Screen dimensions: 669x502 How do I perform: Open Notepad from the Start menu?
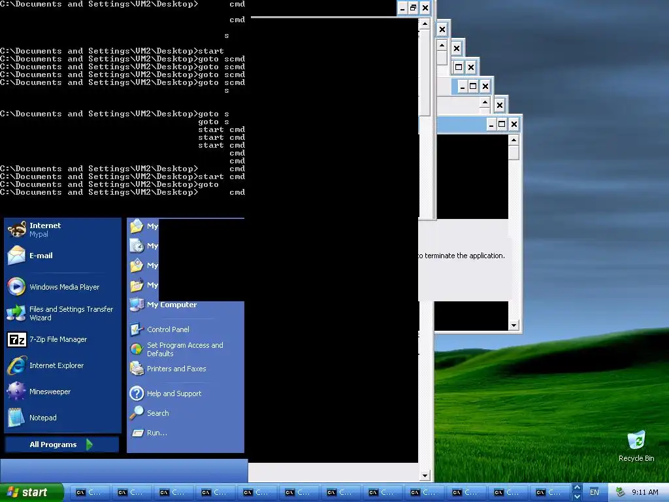(63, 418)
